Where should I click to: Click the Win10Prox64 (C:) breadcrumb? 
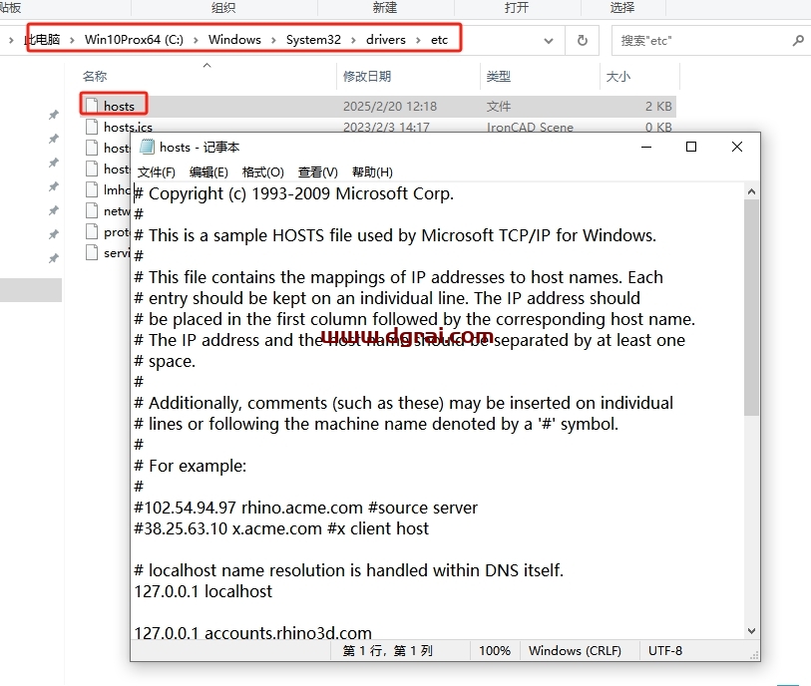(134, 40)
